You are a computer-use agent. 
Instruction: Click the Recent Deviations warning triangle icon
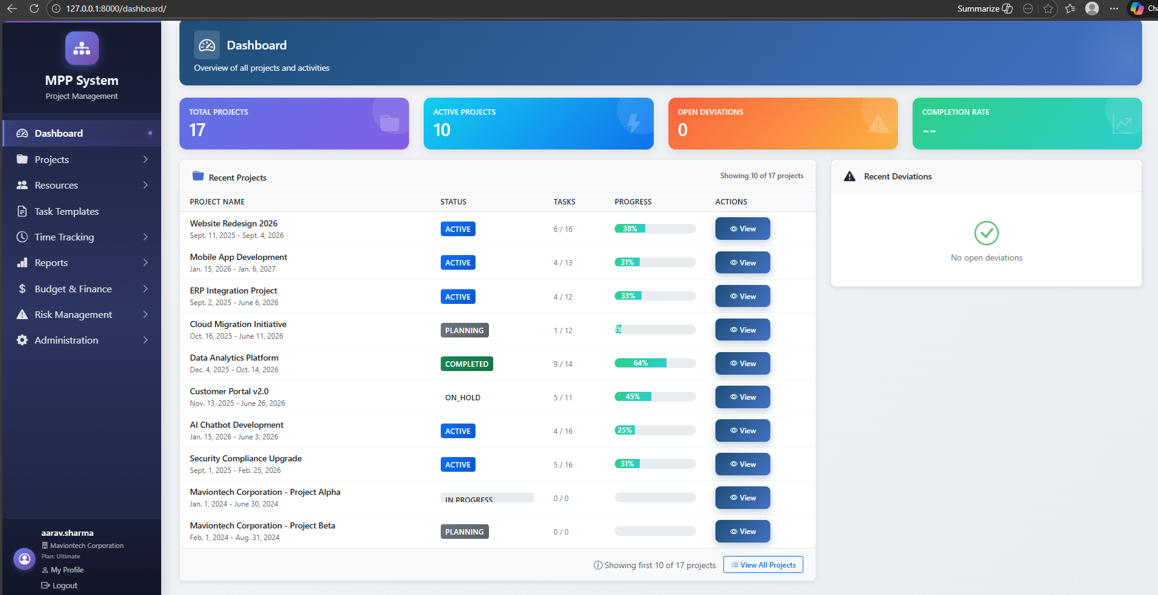click(849, 176)
